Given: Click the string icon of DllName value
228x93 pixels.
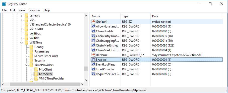Looking at the screenshot, I should [93, 55].
